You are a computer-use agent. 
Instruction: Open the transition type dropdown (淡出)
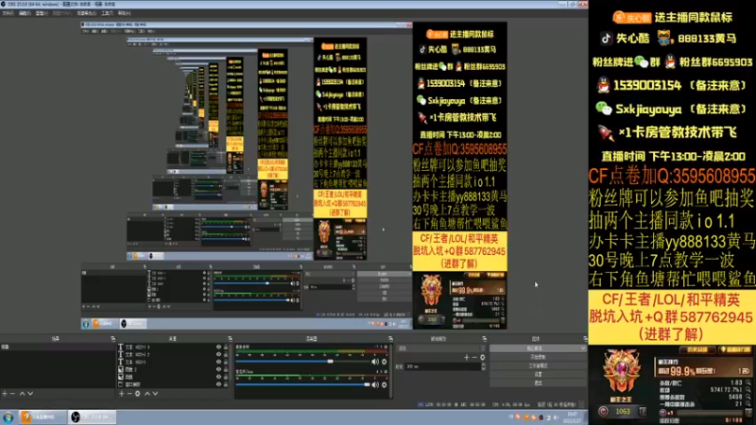pos(440,348)
